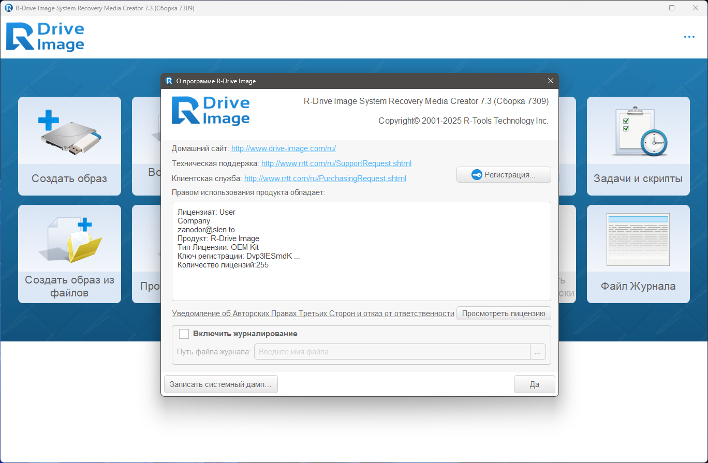Viewport: 708px width, 463px height.
Task: Click the R-Drive Image logo in main window
Action: [x=45, y=37]
